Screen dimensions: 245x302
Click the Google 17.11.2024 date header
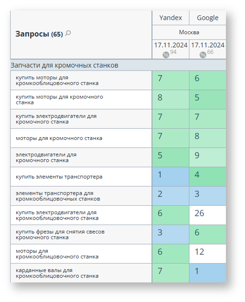[208, 45]
